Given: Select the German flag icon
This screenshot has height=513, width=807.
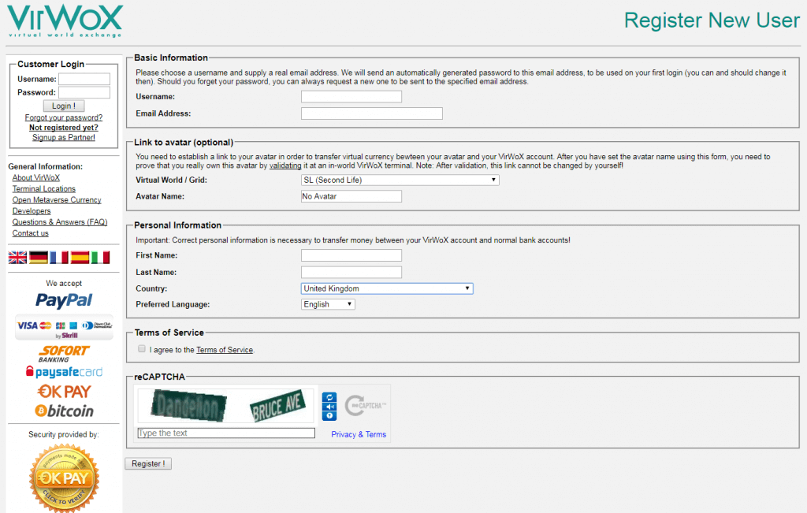Looking at the screenshot, I should (39, 257).
